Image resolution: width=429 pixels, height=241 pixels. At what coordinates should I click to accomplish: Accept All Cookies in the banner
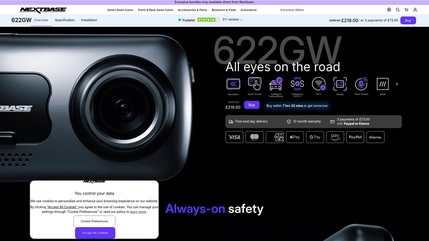click(95, 232)
